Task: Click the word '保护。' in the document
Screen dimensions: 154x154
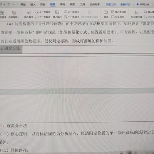Action: click(4, 142)
